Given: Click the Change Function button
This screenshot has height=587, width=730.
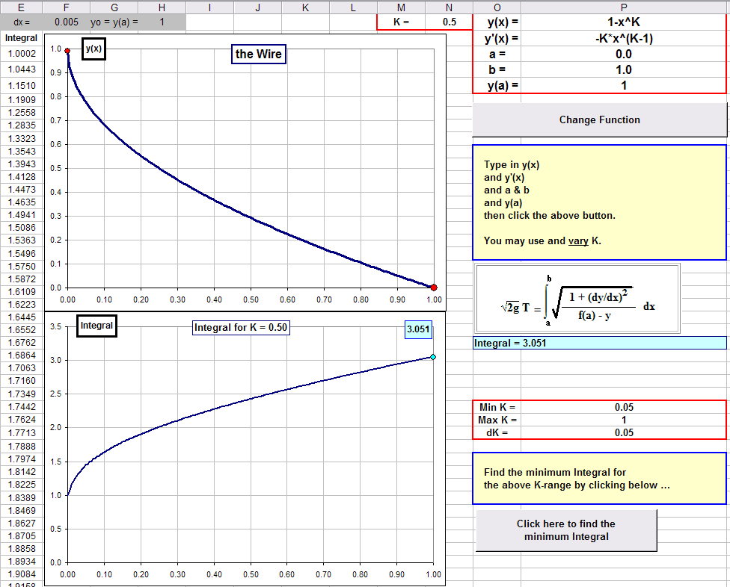Looking at the screenshot, I should tap(599, 120).
